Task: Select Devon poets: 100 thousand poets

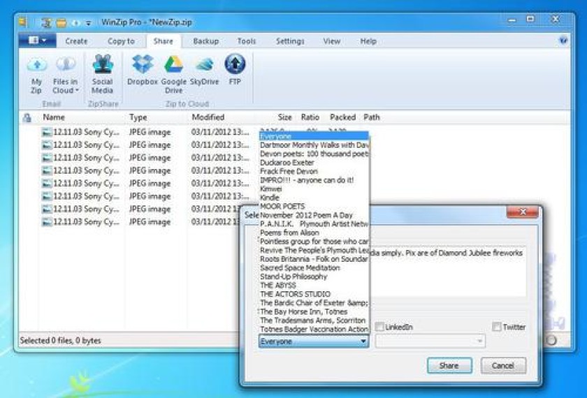Action: (314, 154)
